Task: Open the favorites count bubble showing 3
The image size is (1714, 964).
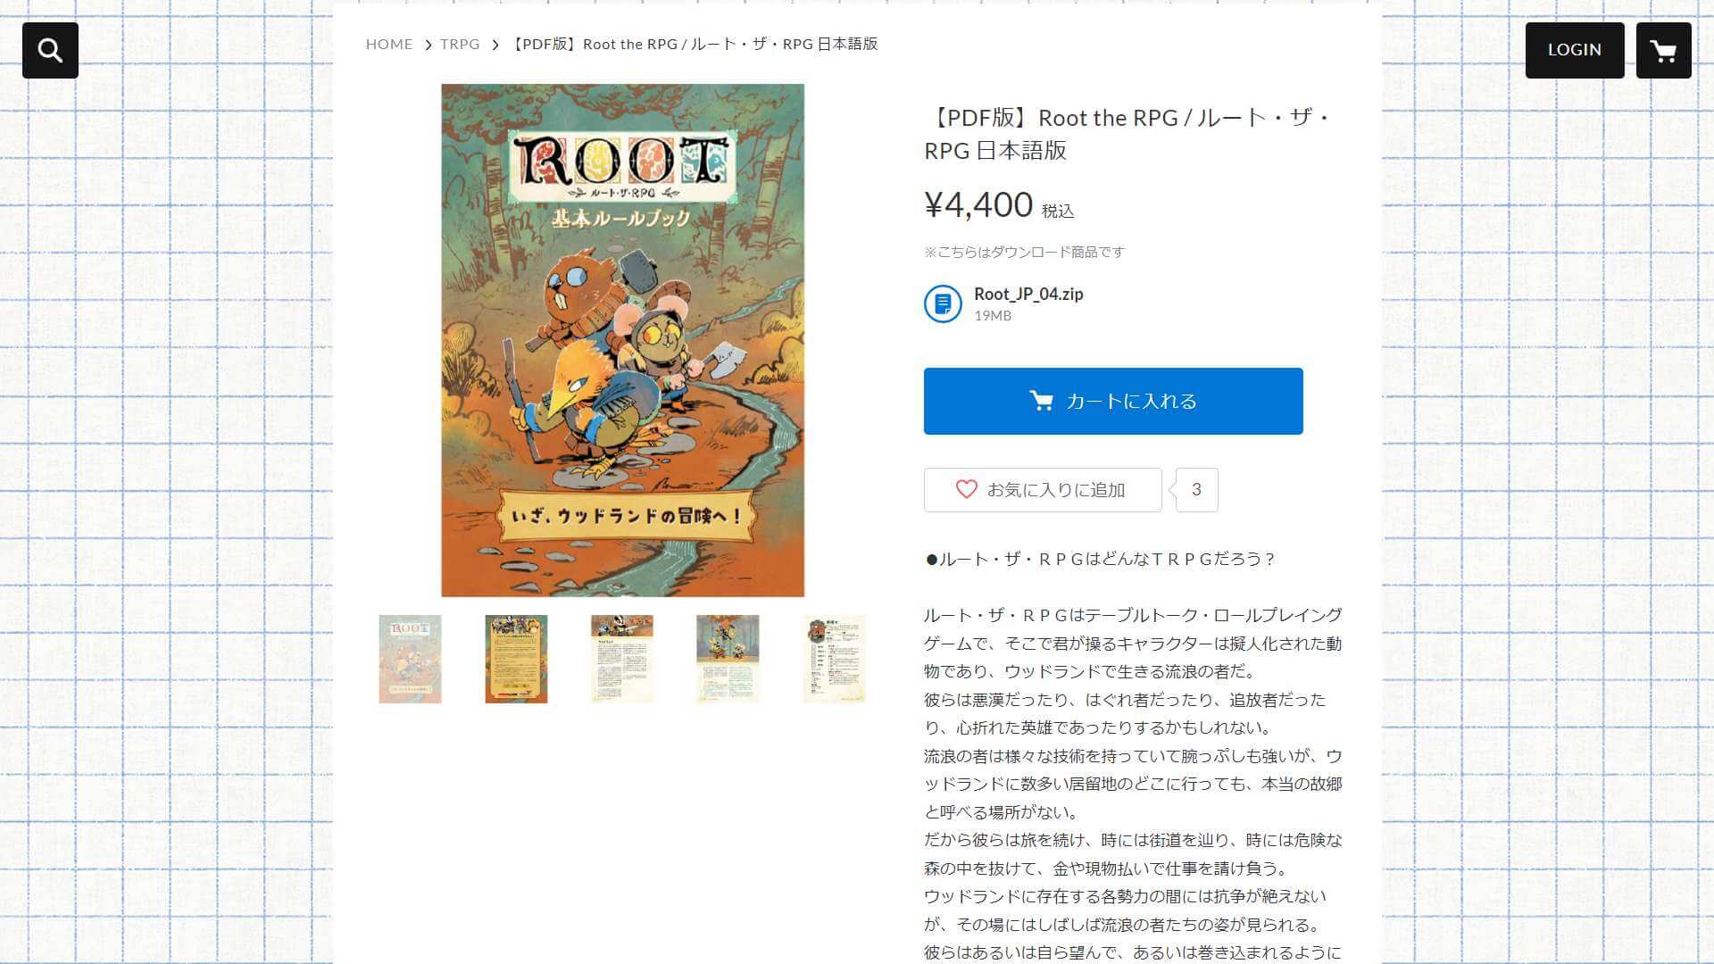Action: [x=1196, y=490]
